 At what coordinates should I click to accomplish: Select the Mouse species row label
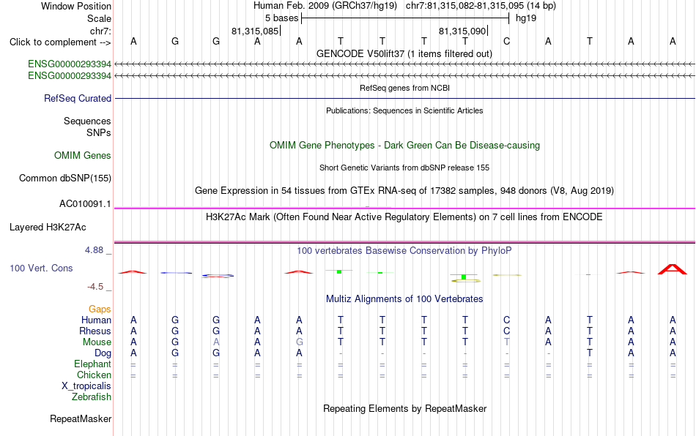coord(97,342)
